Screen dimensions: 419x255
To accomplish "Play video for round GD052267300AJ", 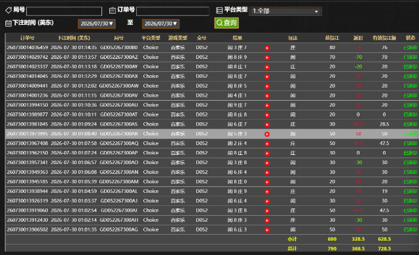I will [x=266, y=201].
